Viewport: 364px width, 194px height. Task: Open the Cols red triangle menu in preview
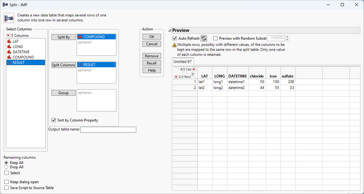coord(194,69)
